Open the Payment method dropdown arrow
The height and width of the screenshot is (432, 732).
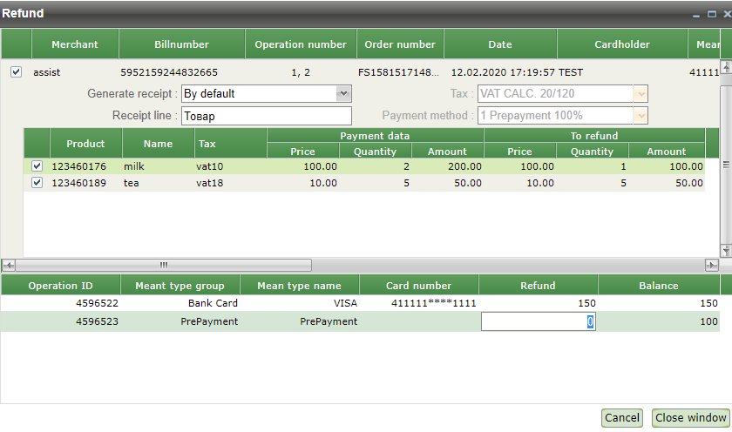point(641,116)
